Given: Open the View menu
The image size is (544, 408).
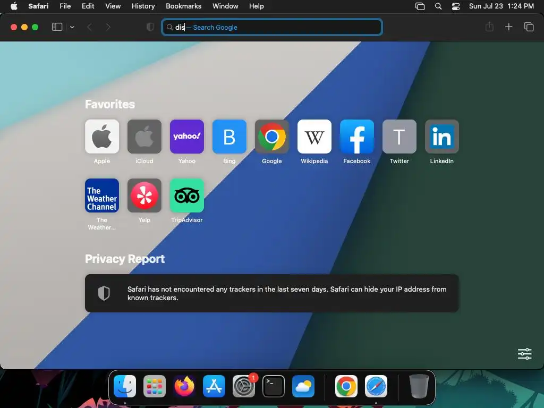Looking at the screenshot, I should coord(113,6).
